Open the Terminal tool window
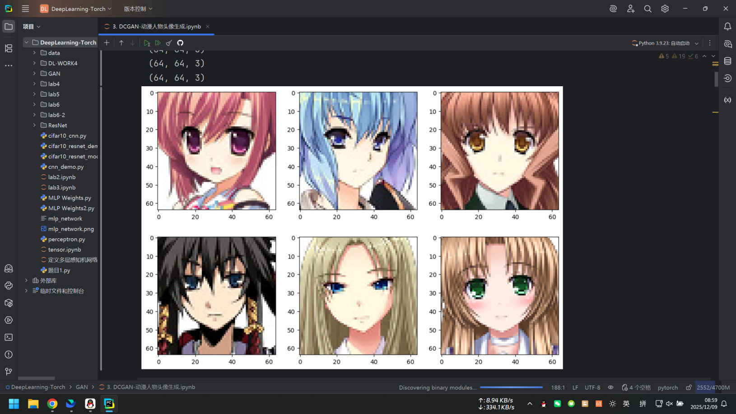This screenshot has width=736, height=414. pyautogui.click(x=9, y=337)
